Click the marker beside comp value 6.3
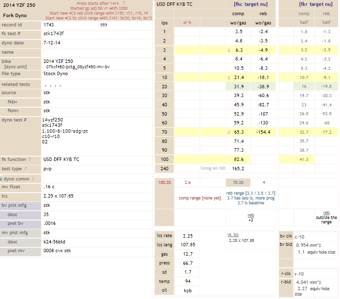 pos(229,50)
